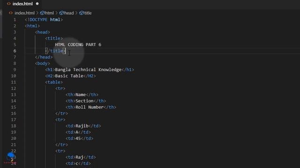Select the index.html editor tab
The width and height of the screenshot is (300, 168).
coord(22,4)
